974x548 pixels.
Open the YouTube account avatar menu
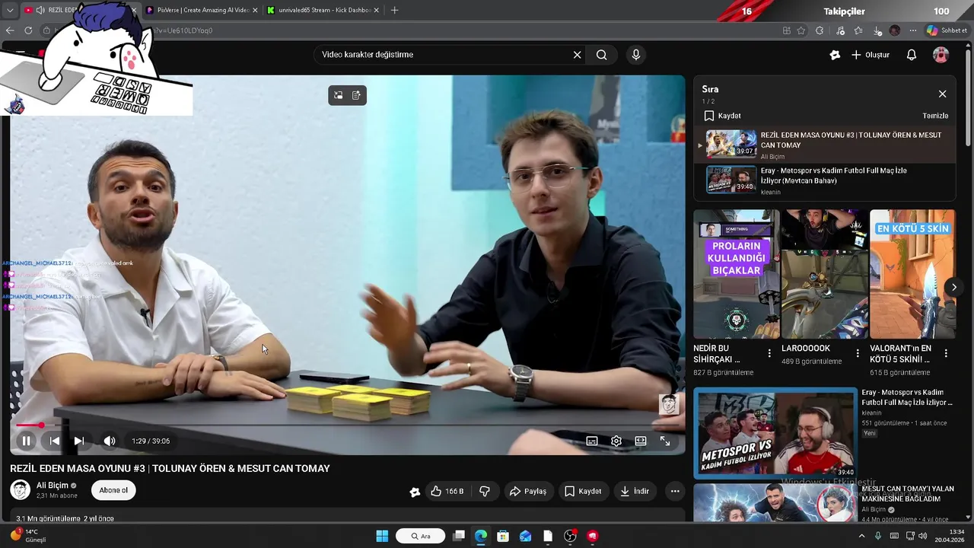941,55
